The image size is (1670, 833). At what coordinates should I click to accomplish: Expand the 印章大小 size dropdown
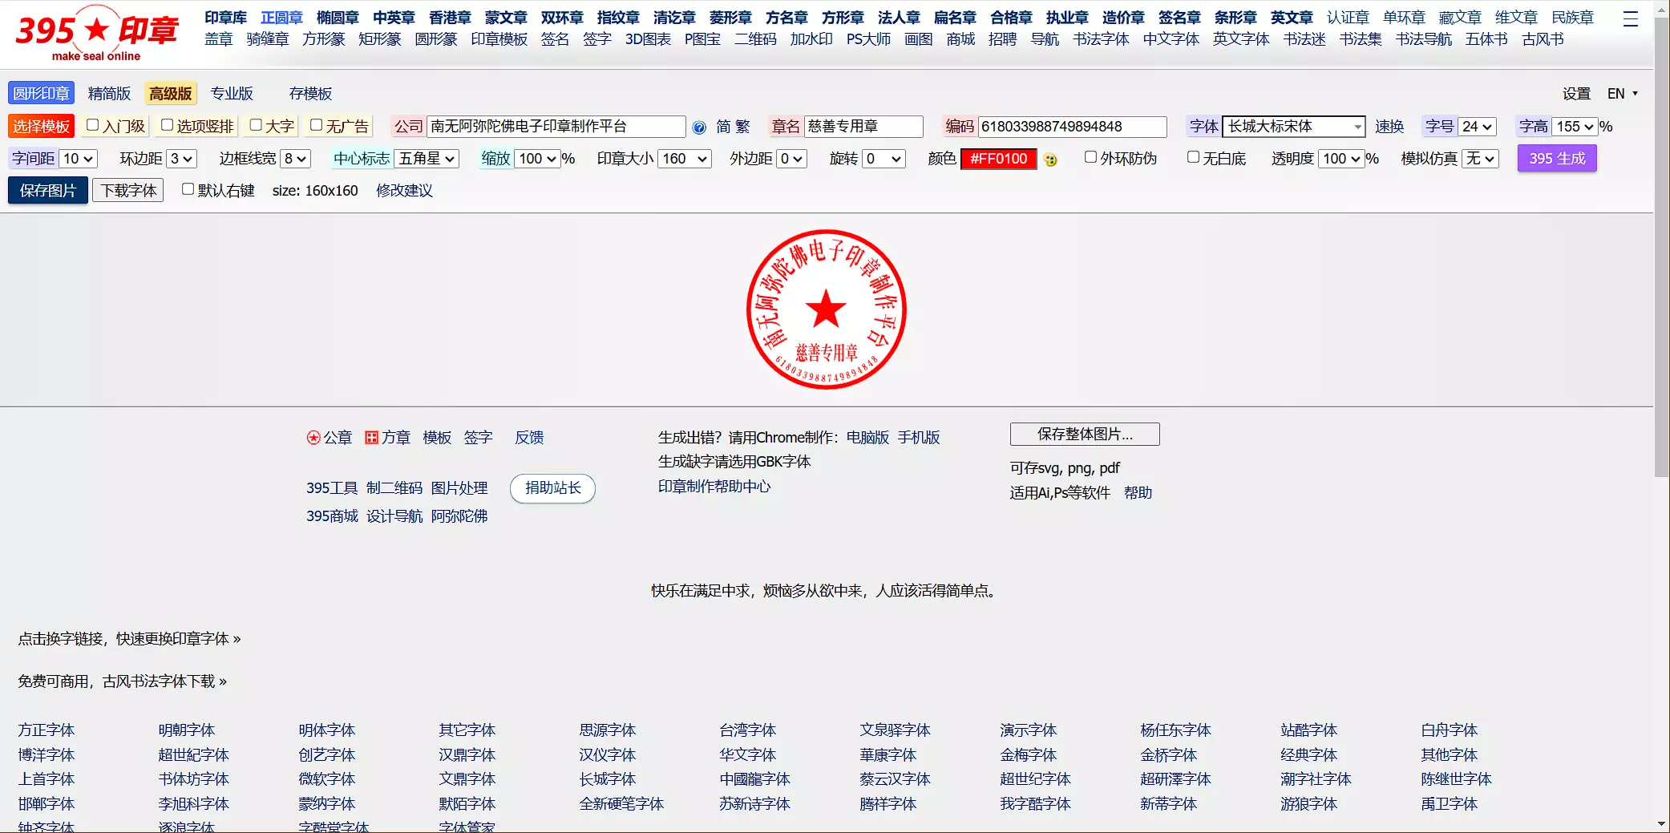click(x=684, y=159)
